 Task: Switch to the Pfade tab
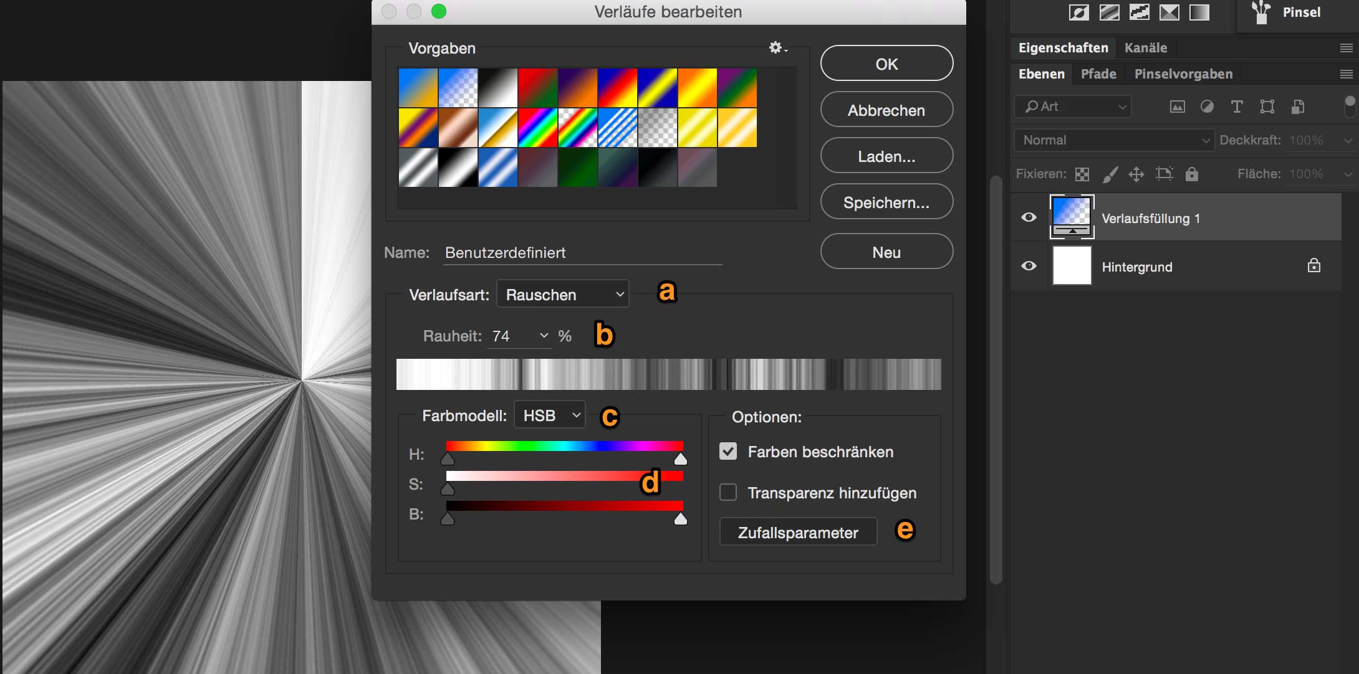[x=1098, y=74]
